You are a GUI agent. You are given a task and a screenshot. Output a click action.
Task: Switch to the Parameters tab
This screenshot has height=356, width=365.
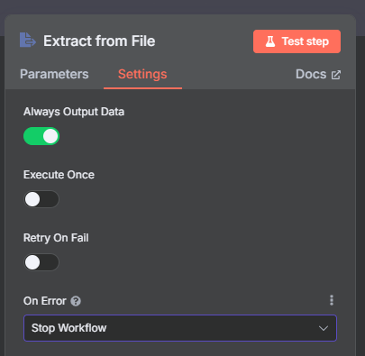(x=54, y=74)
